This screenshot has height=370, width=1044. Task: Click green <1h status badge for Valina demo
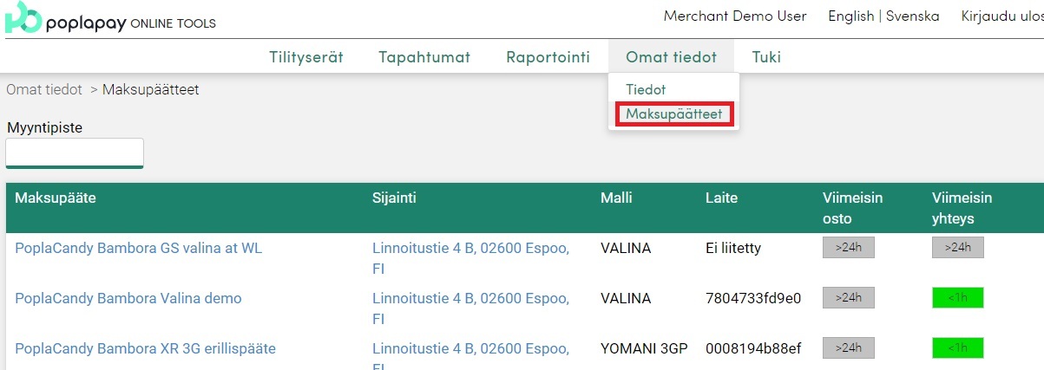click(x=957, y=298)
